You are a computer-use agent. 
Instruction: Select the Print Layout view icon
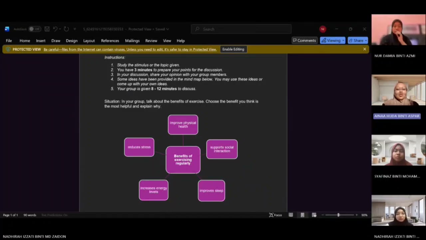302,215
